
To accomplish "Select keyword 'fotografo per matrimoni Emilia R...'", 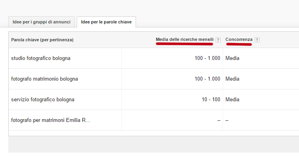I will pyautogui.click(x=51, y=120).
